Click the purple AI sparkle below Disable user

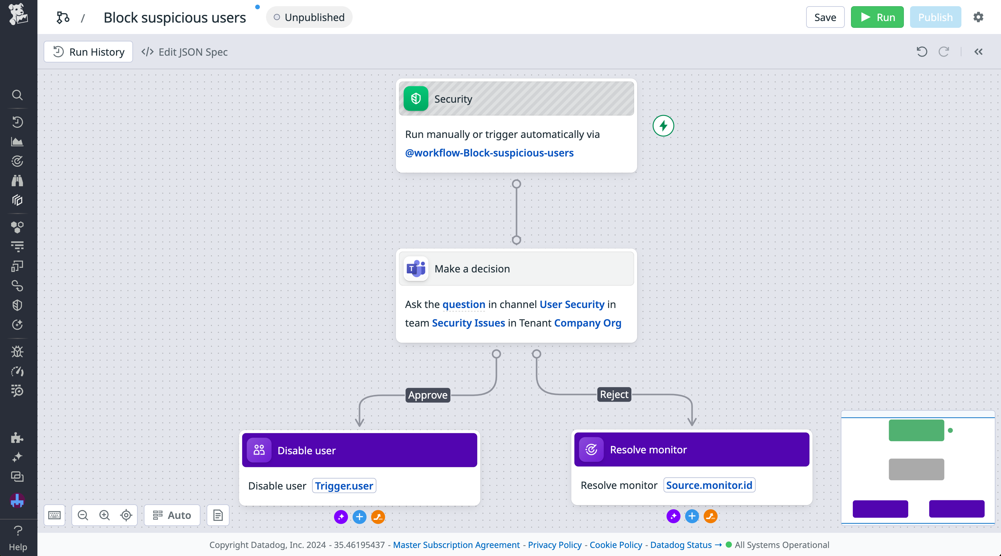pyautogui.click(x=340, y=517)
